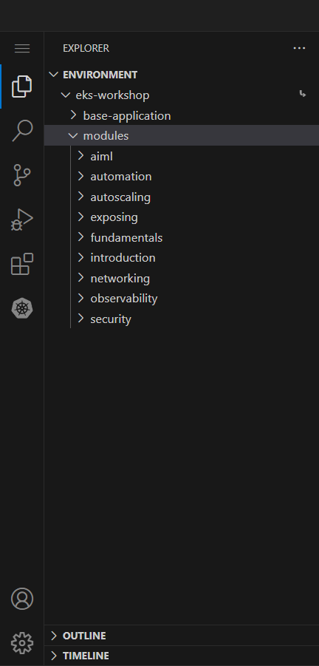Open the Accounts profile icon

[22, 599]
